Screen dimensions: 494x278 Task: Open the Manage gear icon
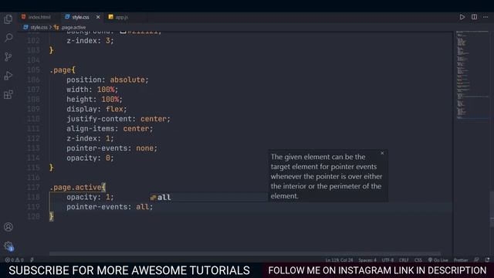pyautogui.click(x=8, y=246)
